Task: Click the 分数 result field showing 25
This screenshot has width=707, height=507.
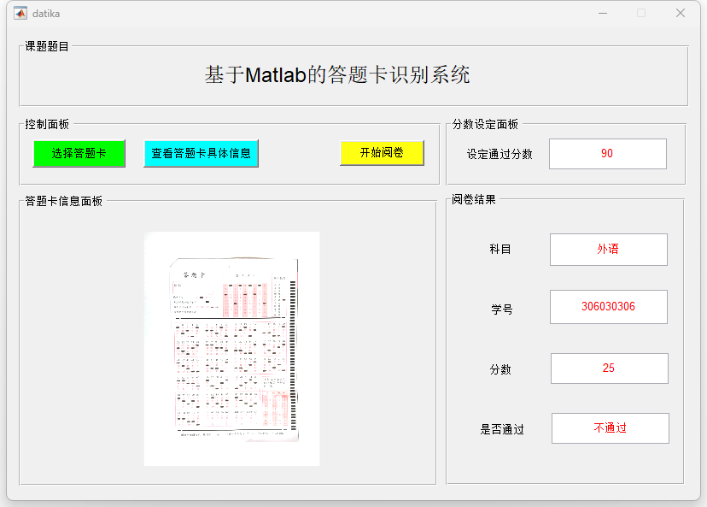Action: pyautogui.click(x=609, y=368)
